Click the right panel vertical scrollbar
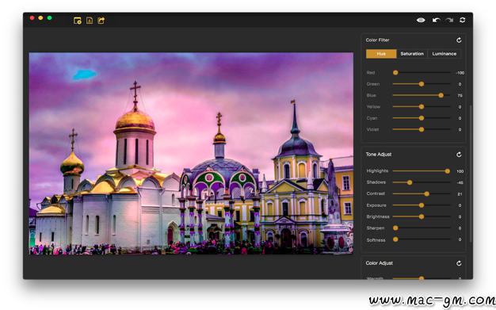Viewport: 496px width, 310px height. pyautogui.click(x=471, y=174)
